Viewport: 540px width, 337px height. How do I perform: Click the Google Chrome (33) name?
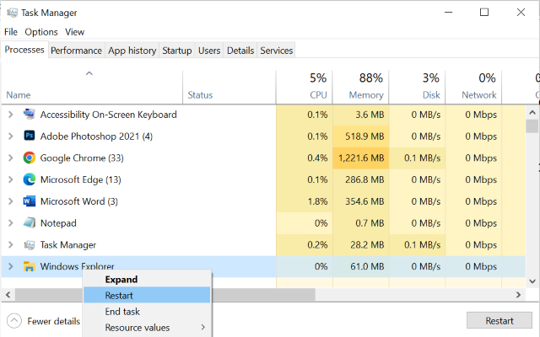[x=82, y=158]
